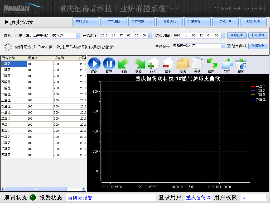This screenshot has height=203, width=270.
Task: Click the 复位 (reset) chart icon
Action: coord(94,64)
